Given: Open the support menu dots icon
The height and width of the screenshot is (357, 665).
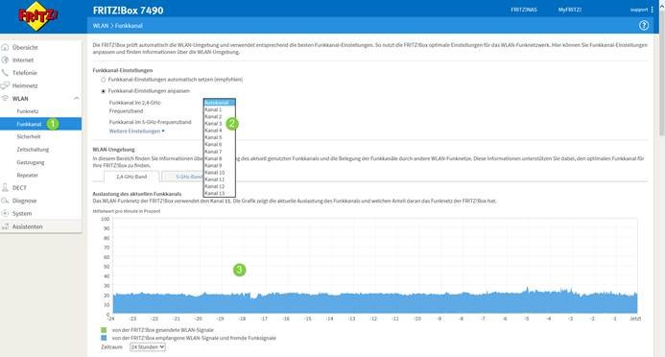Looking at the screenshot, I should coord(652,10).
